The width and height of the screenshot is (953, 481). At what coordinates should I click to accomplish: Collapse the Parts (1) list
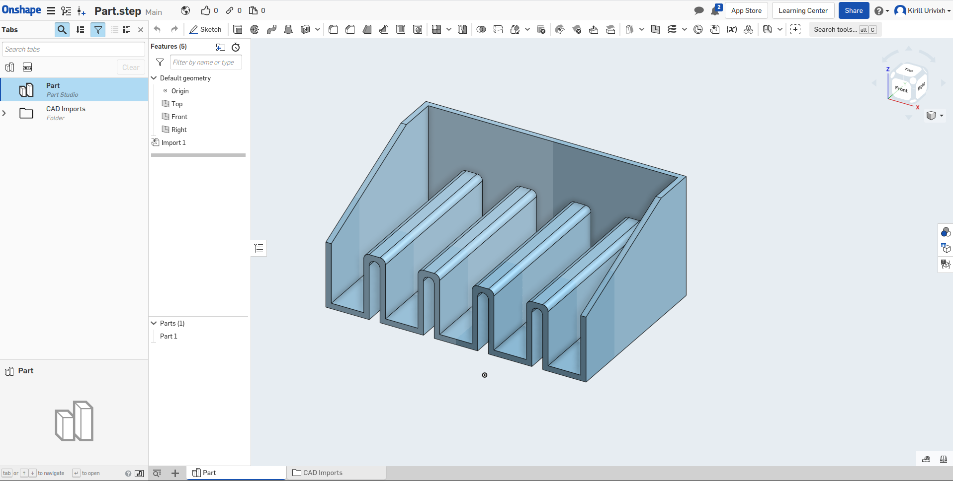pyautogui.click(x=154, y=324)
